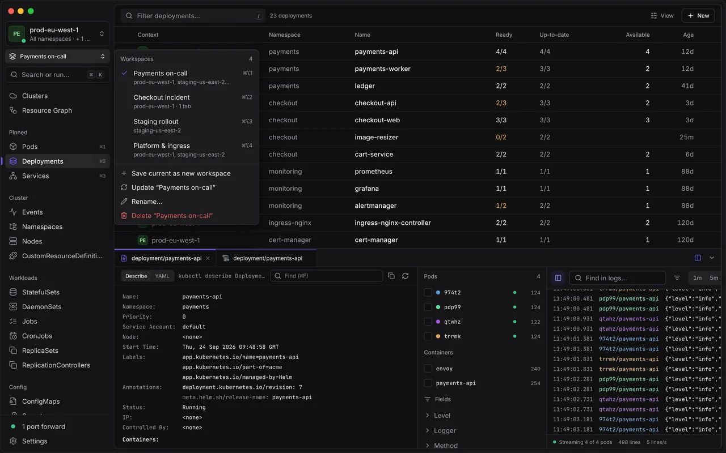726x453 pixels.
Task: Select 1m log time range
Action: [x=697, y=278]
